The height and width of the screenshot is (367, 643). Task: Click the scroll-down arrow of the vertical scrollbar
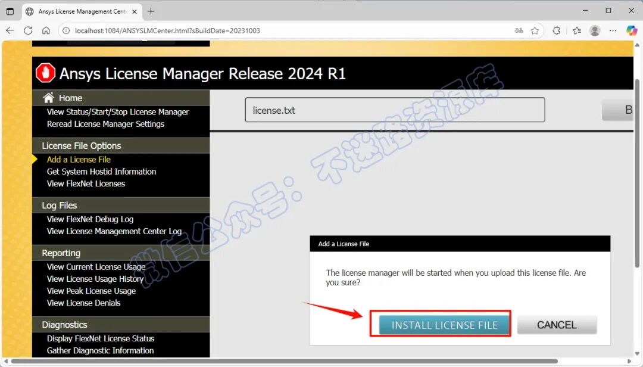pyautogui.click(x=637, y=353)
